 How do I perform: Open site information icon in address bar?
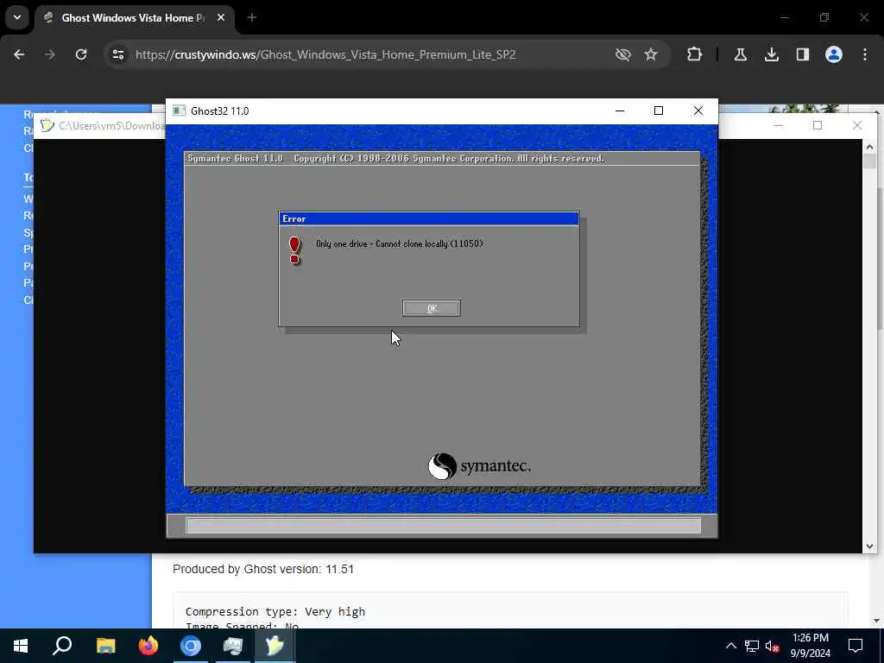(x=117, y=54)
